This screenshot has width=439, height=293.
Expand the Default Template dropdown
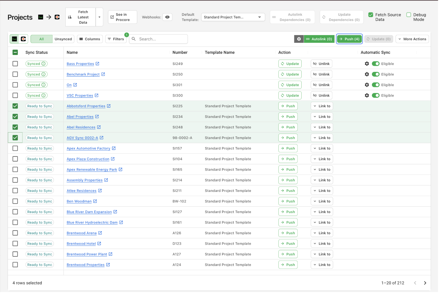233,17
